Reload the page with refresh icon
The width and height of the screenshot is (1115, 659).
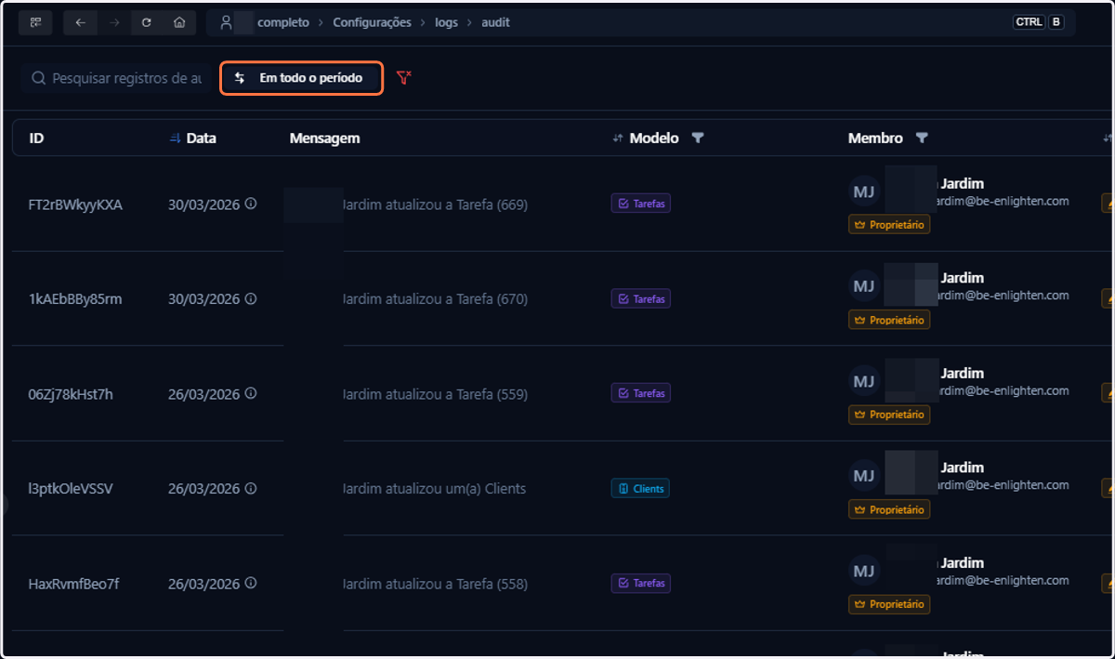[147, 22]
